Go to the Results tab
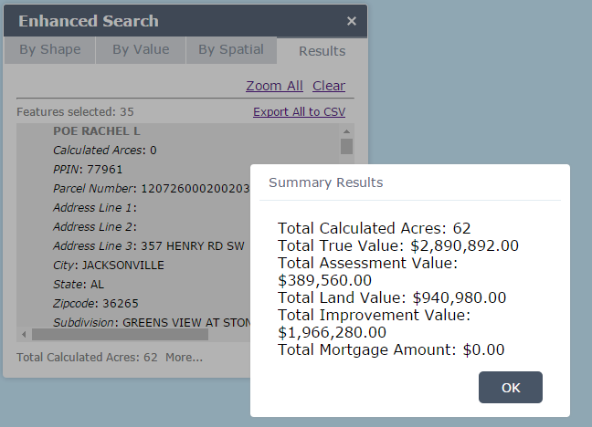 tap(322, 51)
